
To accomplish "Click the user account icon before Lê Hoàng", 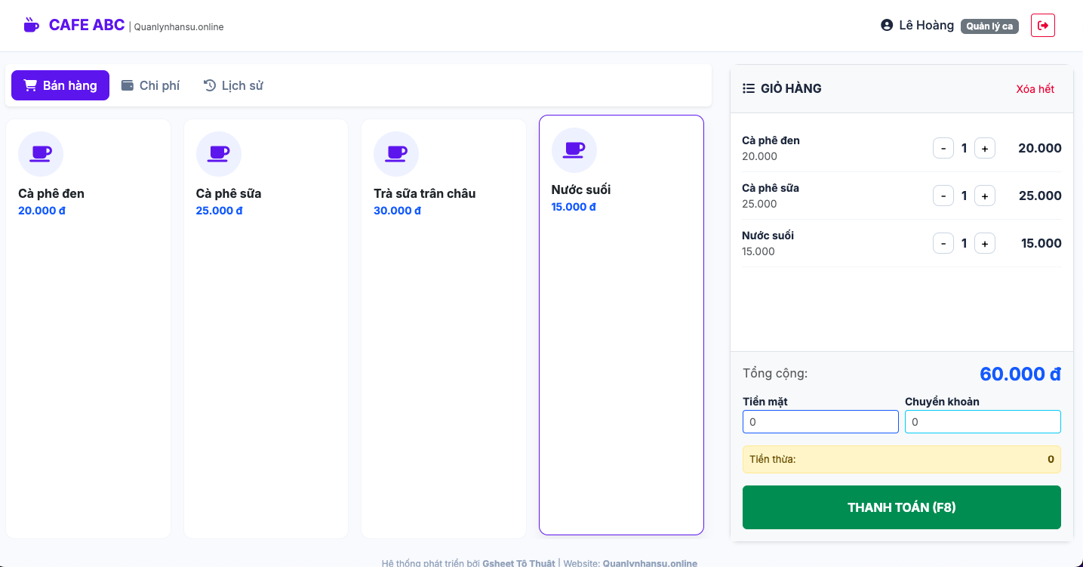I will [885, 24].
